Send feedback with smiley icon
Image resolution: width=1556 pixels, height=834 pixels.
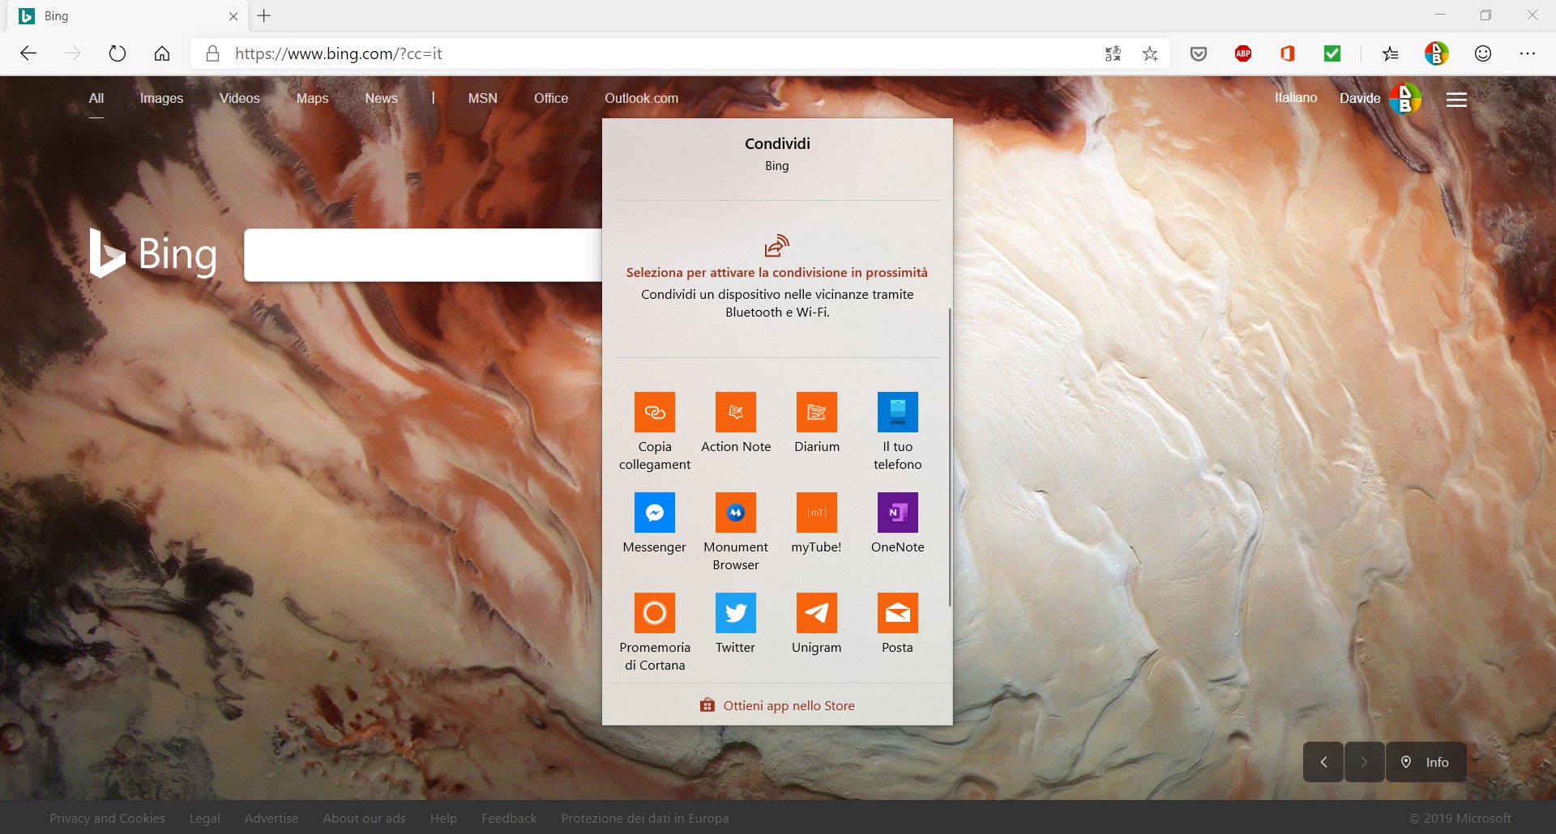coord(1483,53)
